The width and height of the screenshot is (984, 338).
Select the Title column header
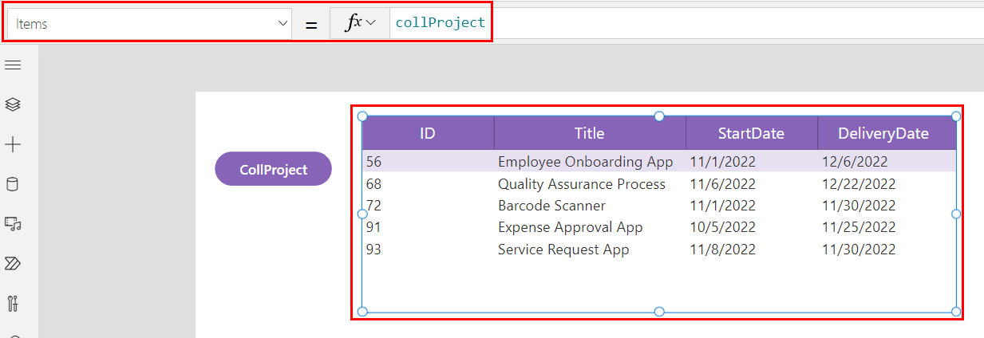click(590, 133)
